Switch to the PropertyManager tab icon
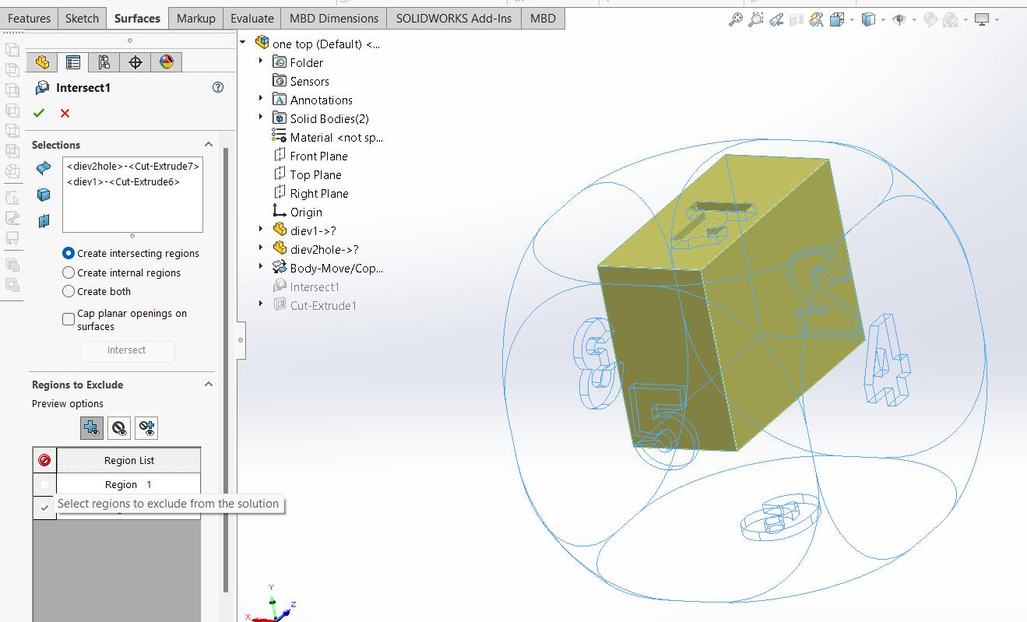 (x=73, y=62)
